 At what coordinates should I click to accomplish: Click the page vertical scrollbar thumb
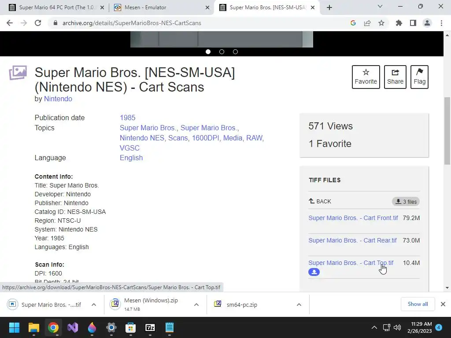click(x=447, y=131)
